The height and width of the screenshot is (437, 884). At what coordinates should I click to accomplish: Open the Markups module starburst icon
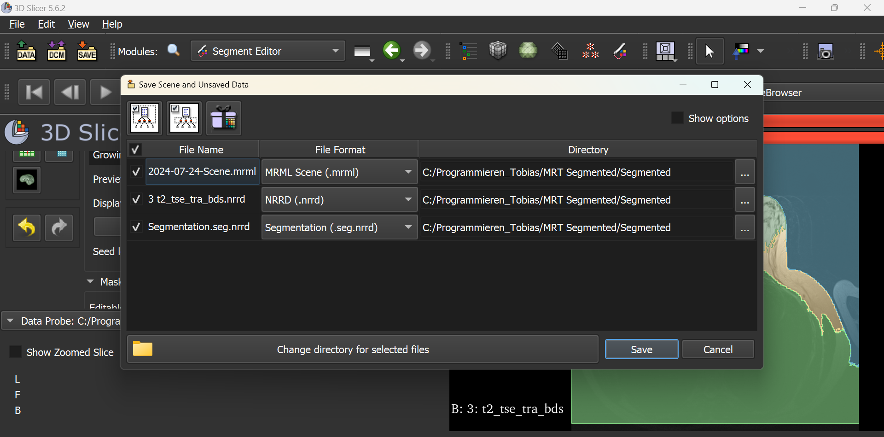click(x=590, y=51)
